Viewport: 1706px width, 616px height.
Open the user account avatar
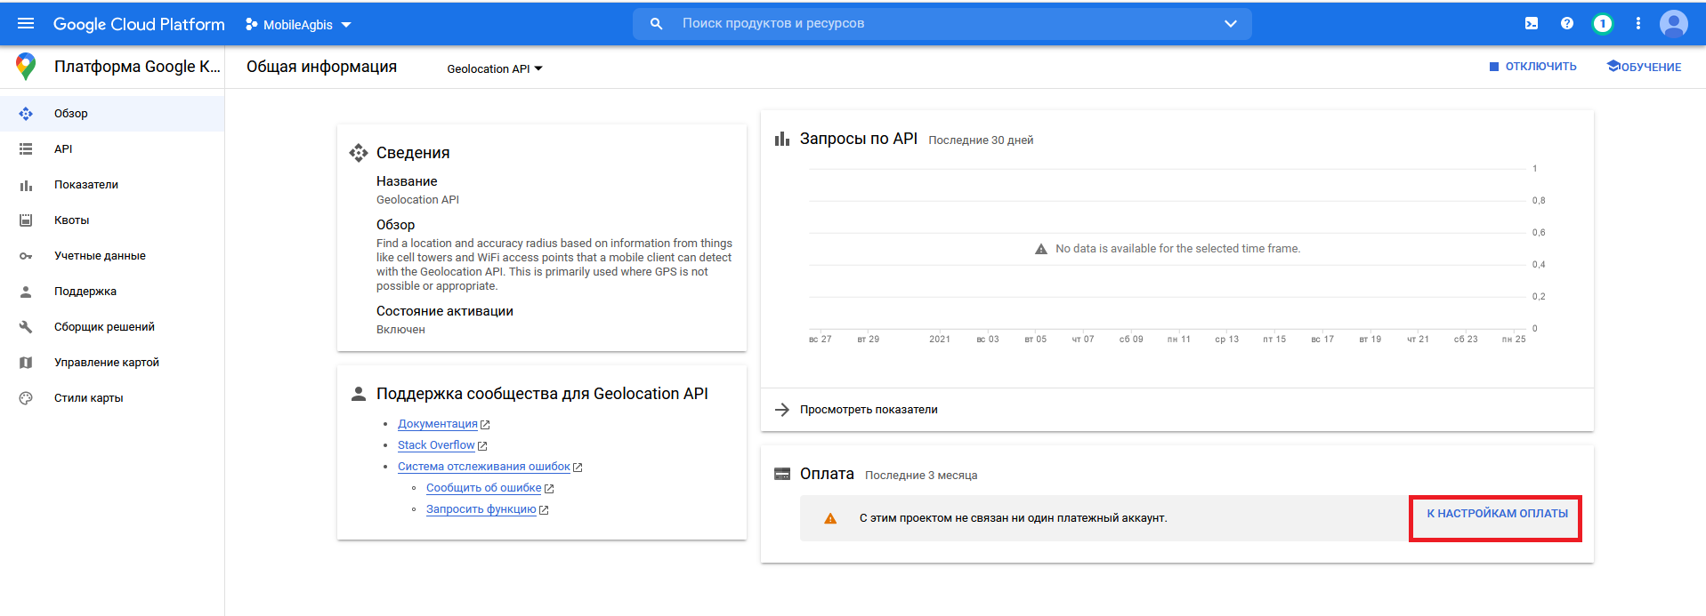(1673, 24)
